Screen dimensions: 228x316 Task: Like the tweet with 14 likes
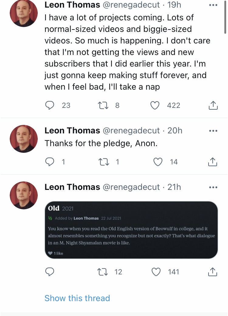[x=158, y=162]
